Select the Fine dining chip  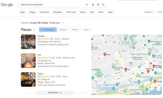tap(44, 12)
